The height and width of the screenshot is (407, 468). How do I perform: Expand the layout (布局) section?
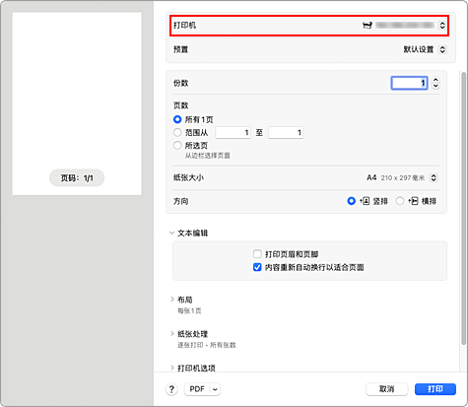171,300
